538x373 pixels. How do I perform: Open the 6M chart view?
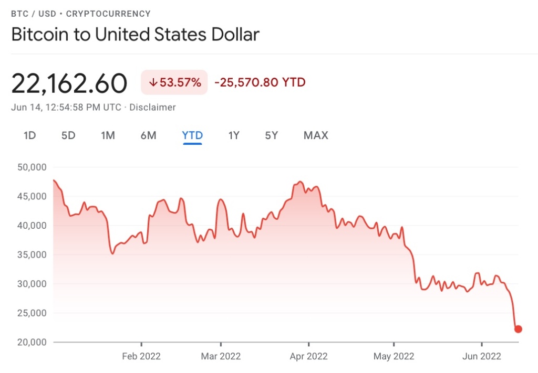click(148, 135)
